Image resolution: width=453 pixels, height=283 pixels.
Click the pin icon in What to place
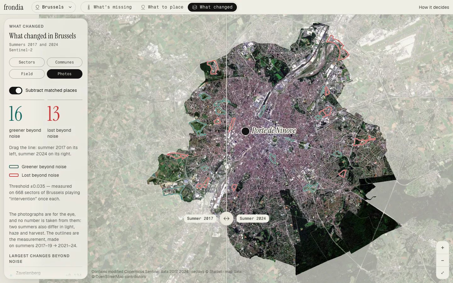143,7
